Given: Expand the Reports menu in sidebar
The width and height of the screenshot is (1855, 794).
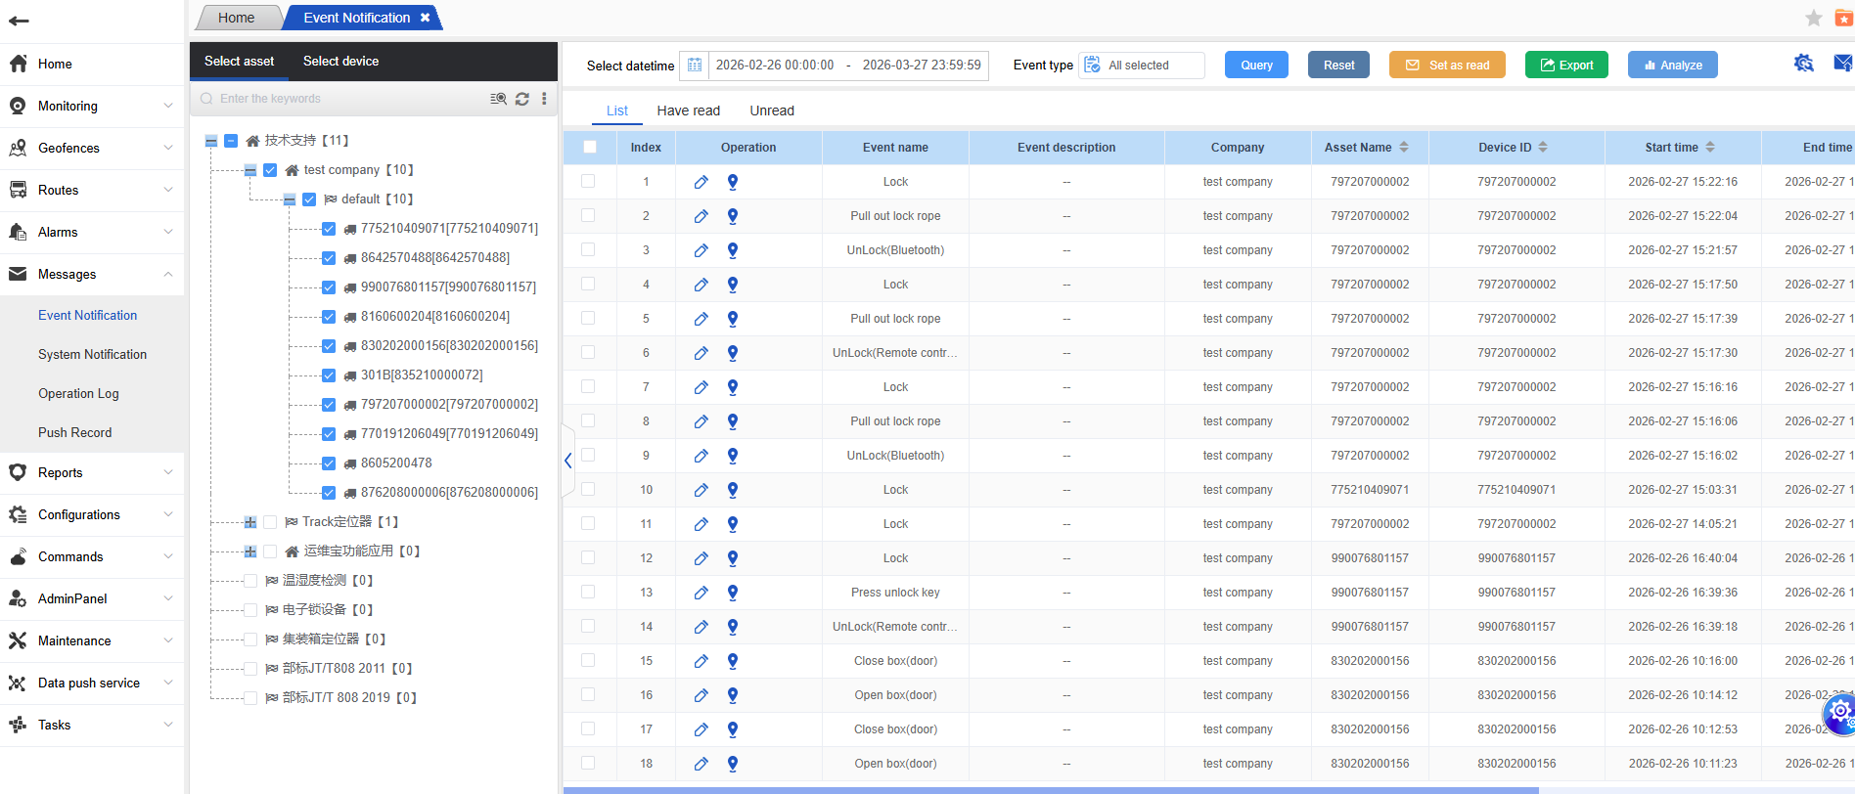Looking at the screenshot, I should click(92, 473).
